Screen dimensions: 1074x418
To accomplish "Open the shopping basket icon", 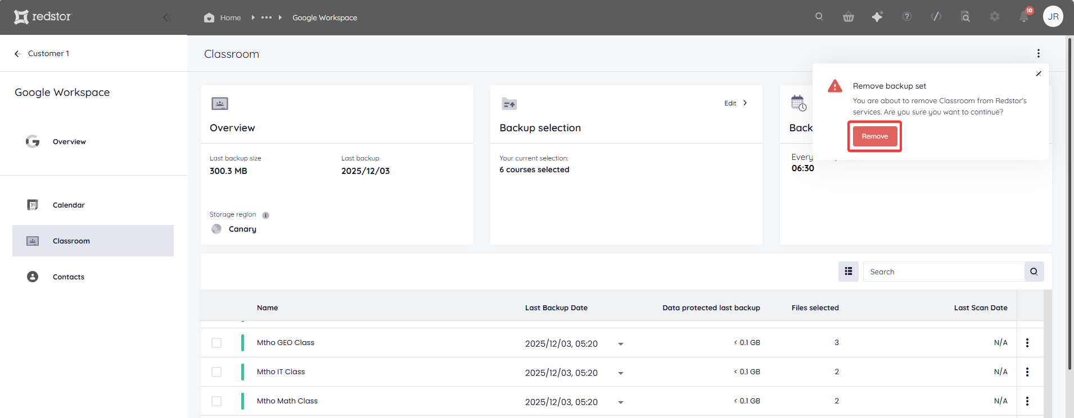I will pyautogui.click(x=849, y=17).
